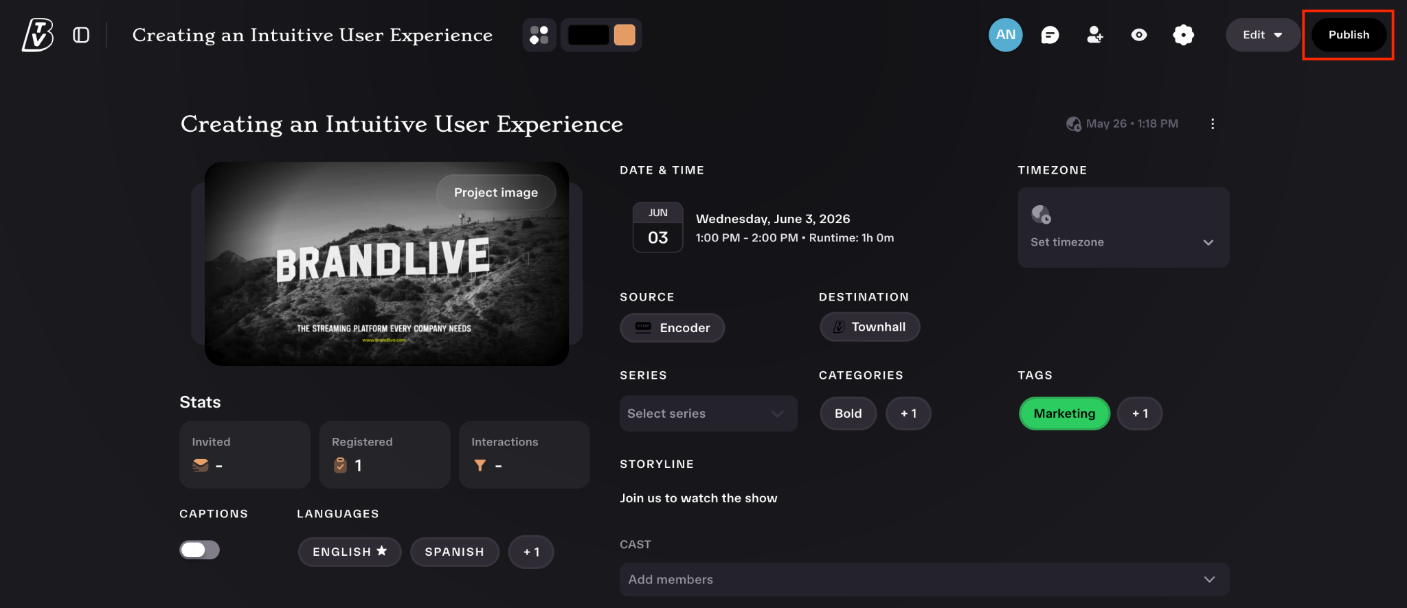Viewport: 1407px width, 608px height.
Task: Click Wednesday, June 3, 2026 date text
Action: (x=773, y=219)
